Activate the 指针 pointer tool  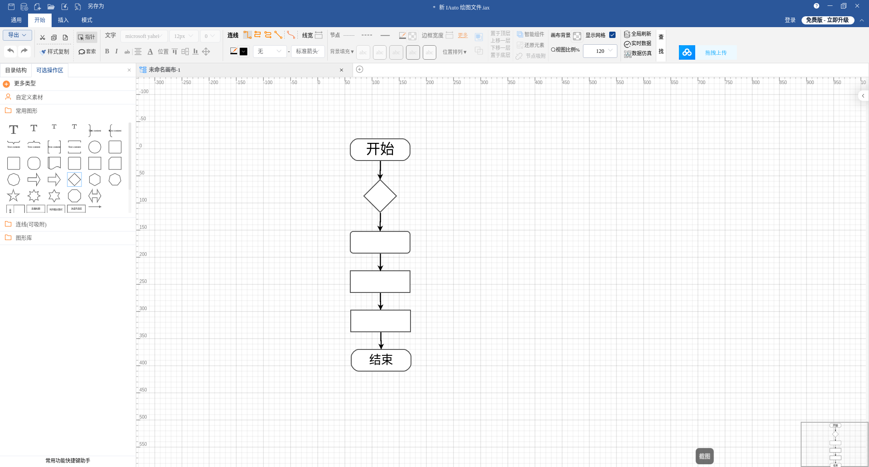tap(86, 37)
